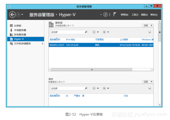Click main vertical scrollbar down arrow
The height and width of the screenshot is (120, 170).
[160, 105]
